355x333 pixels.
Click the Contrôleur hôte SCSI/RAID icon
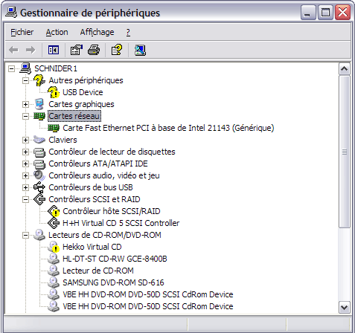[54, 211]
